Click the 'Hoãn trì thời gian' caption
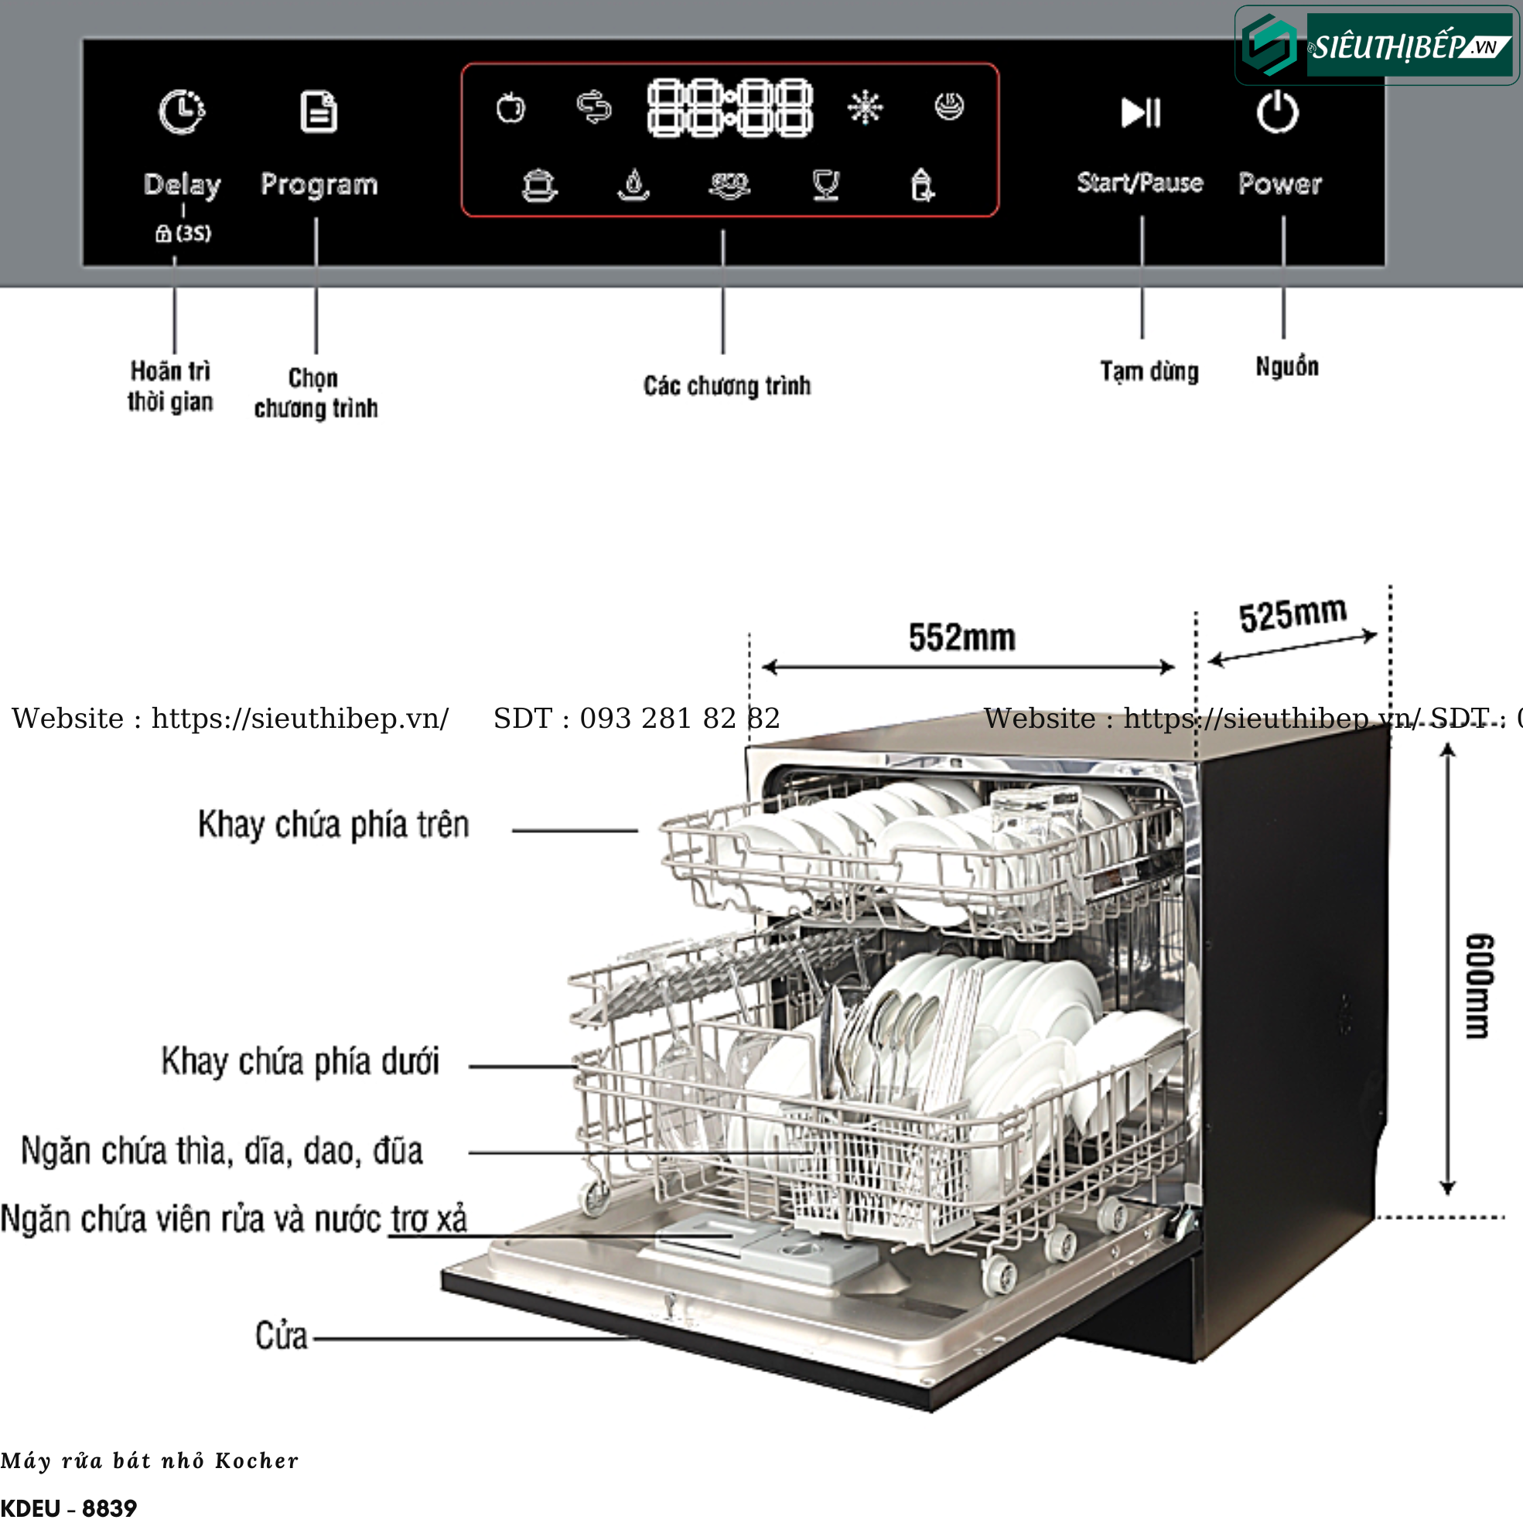 point(170,386)
